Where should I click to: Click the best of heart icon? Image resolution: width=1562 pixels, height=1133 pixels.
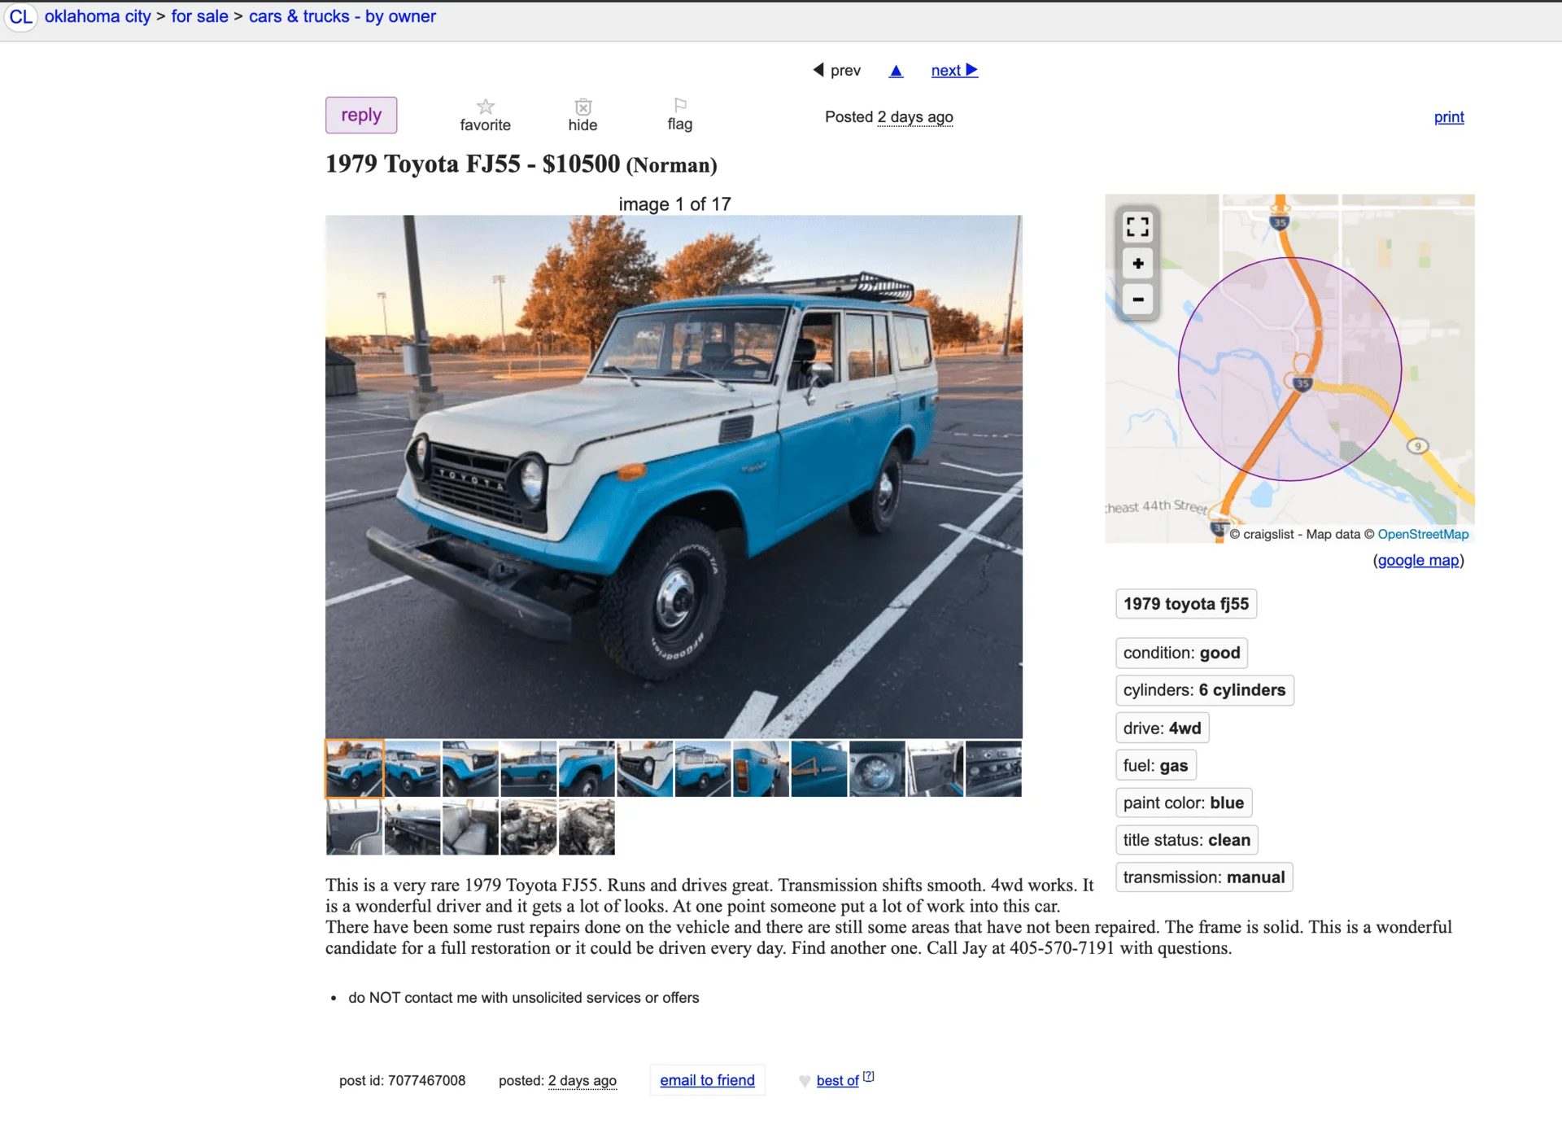click(x=805, y=1081)
